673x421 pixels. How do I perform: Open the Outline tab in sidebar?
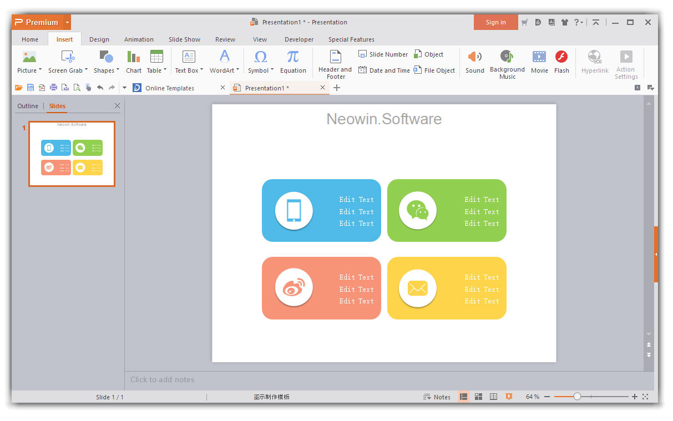pyautogui.click(x=28, y=105)
